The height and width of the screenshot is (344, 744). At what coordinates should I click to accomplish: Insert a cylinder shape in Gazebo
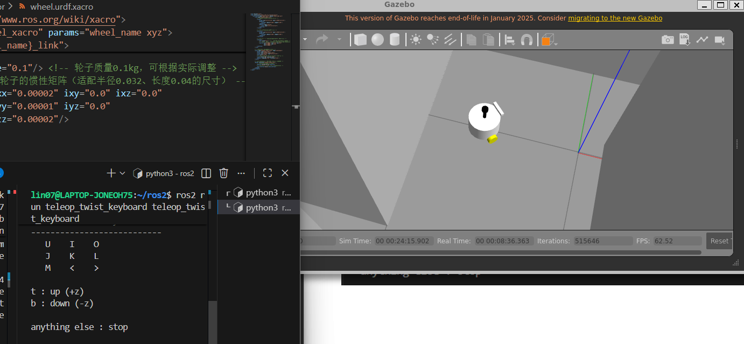click(x=395, y=40)
